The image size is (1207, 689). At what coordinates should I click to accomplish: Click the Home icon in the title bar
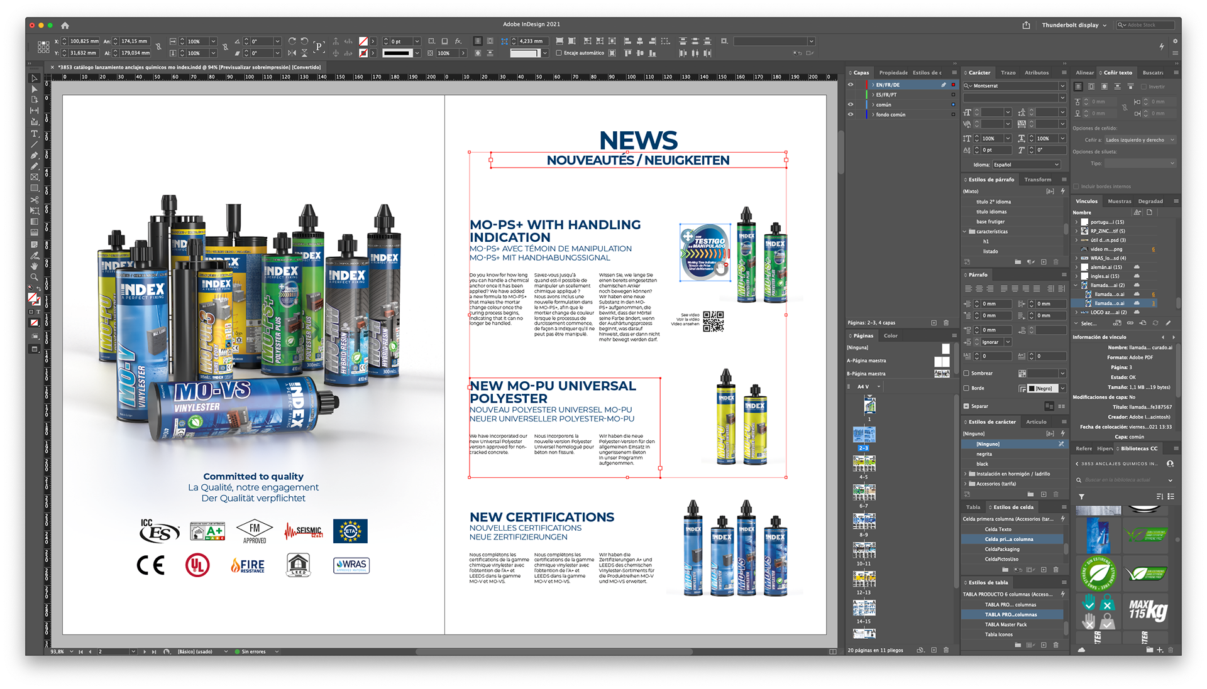coord(65,25)
